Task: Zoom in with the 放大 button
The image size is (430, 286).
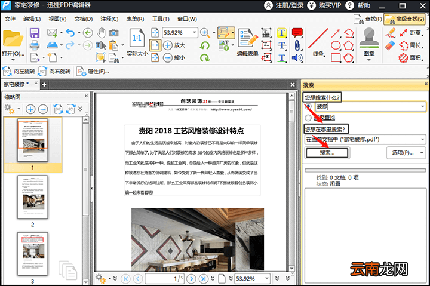Action: click(x=174, y=45)
